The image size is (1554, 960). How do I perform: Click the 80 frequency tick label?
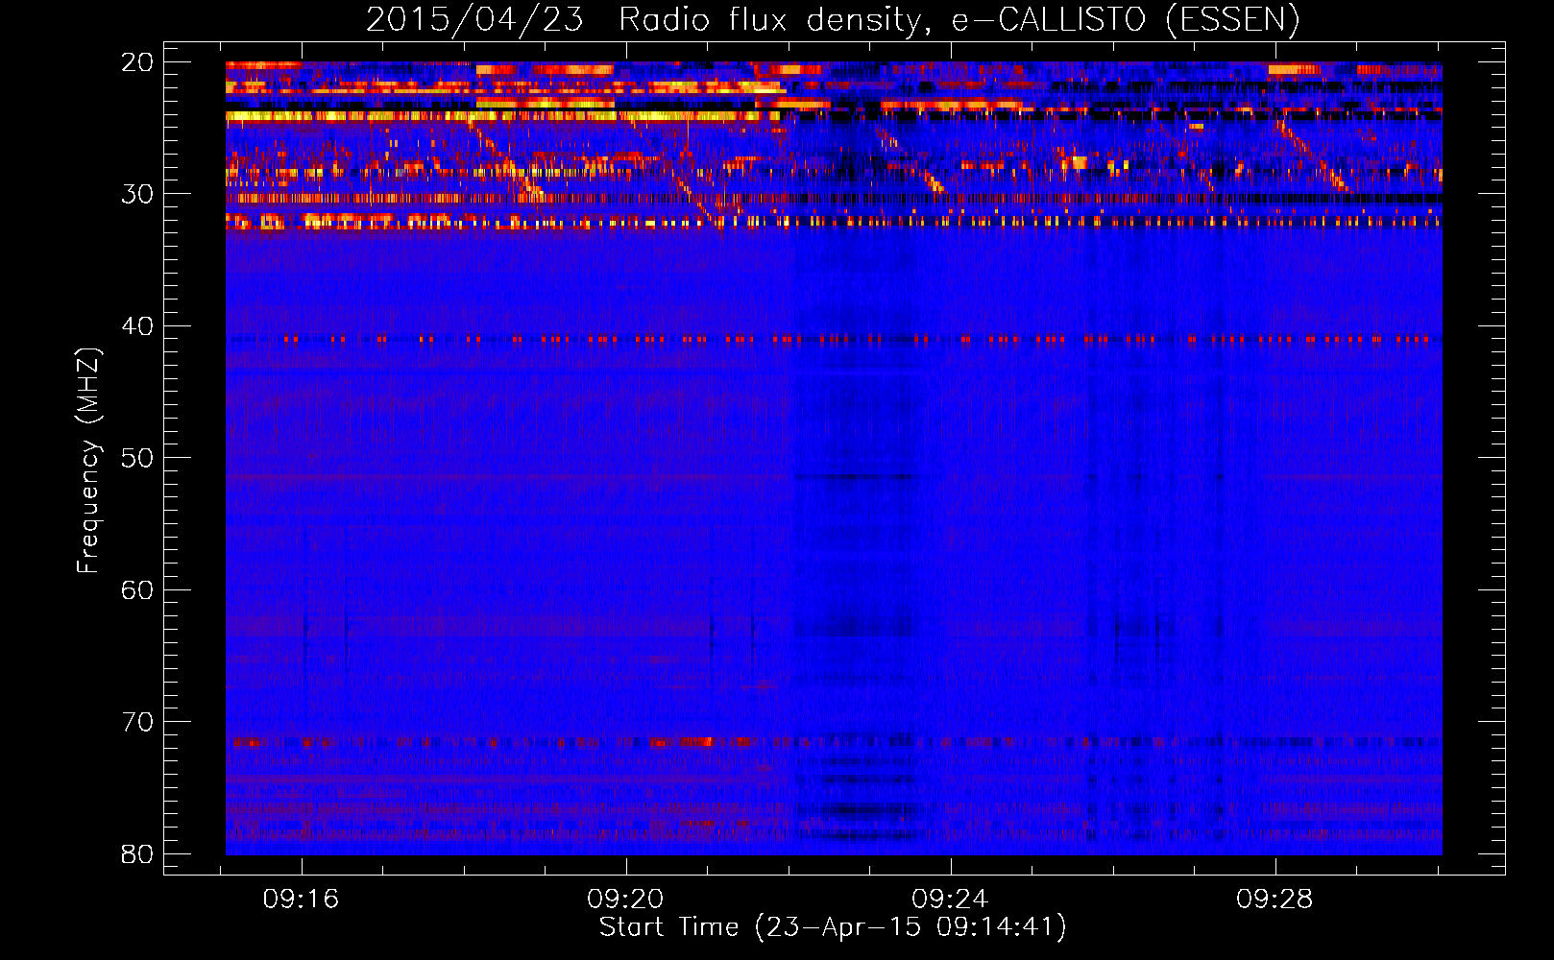(x=137, y=853)
